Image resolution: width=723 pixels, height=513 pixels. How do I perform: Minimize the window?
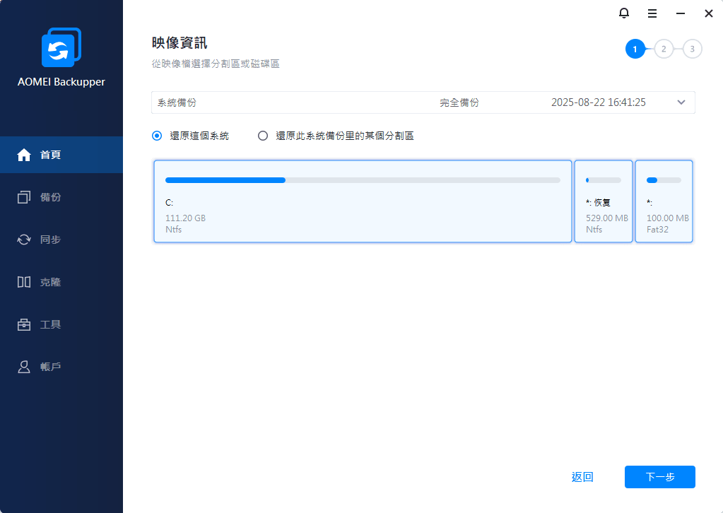pos(681,14)
